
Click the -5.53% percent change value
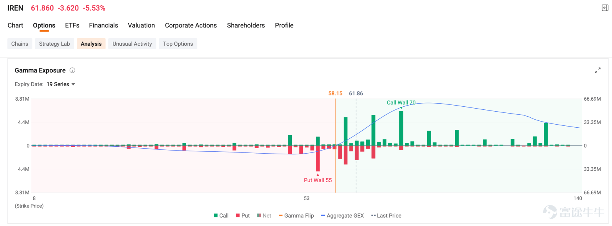coord(94,8)
